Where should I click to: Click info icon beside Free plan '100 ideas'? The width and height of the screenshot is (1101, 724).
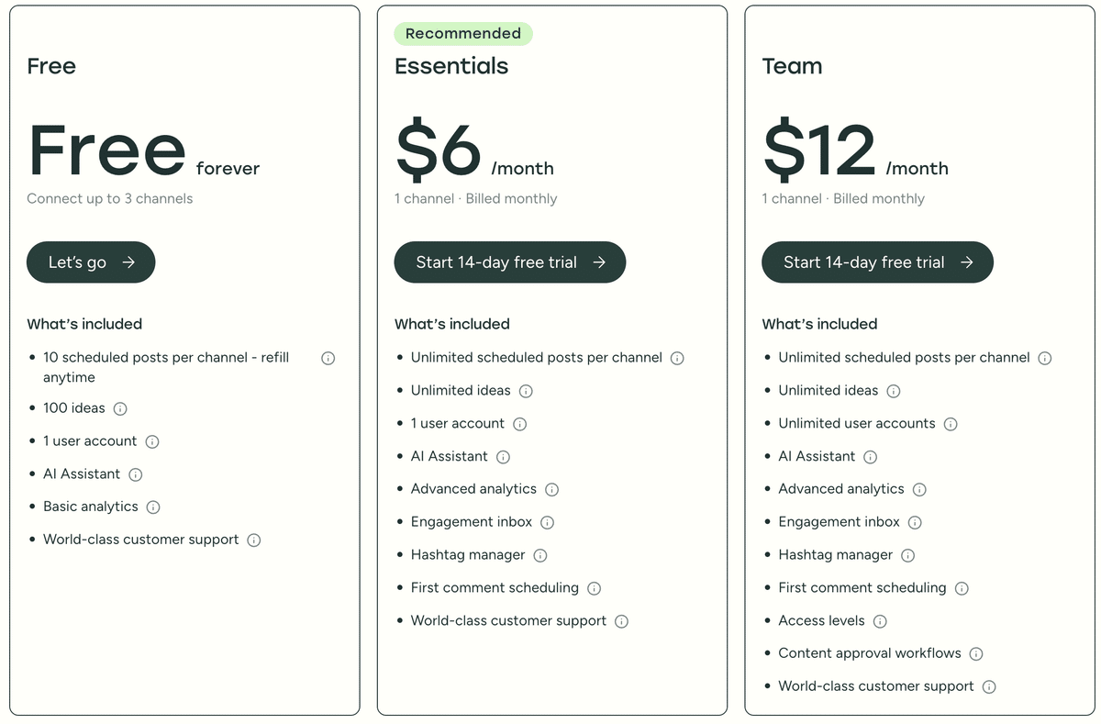click(x=120, y=408)
